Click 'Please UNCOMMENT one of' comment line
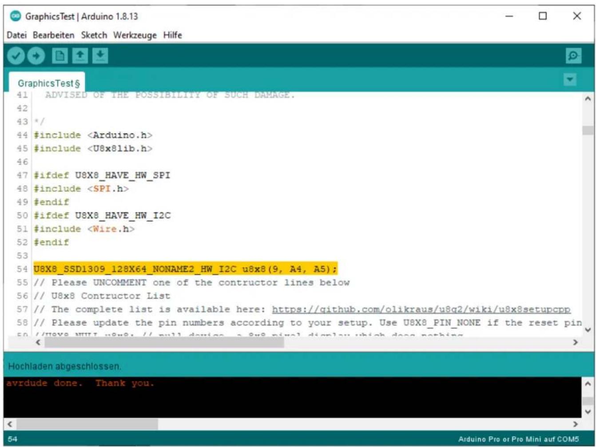The width and height of the screenshot is (596, 447). click(x=191, y=282)
